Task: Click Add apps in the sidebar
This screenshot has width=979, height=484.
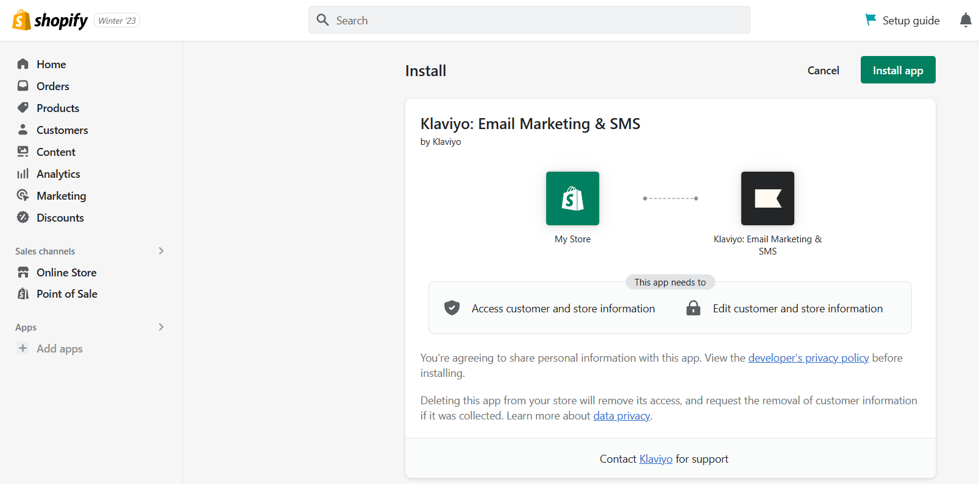Action: 60,348
